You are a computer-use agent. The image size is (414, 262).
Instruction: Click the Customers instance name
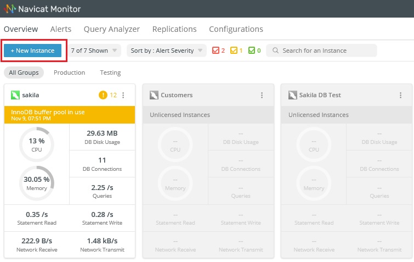point(177,95)
